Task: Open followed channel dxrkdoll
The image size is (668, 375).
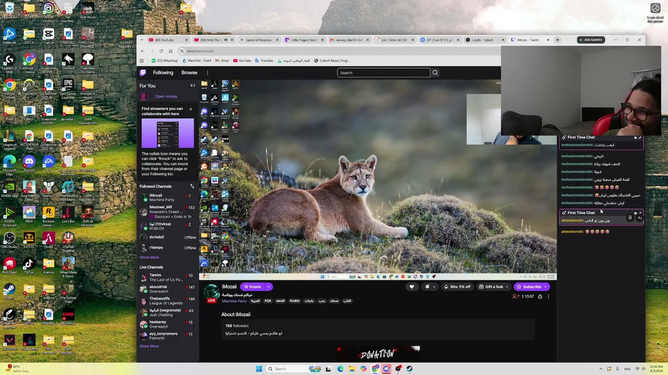Action: tap(168, 238)
